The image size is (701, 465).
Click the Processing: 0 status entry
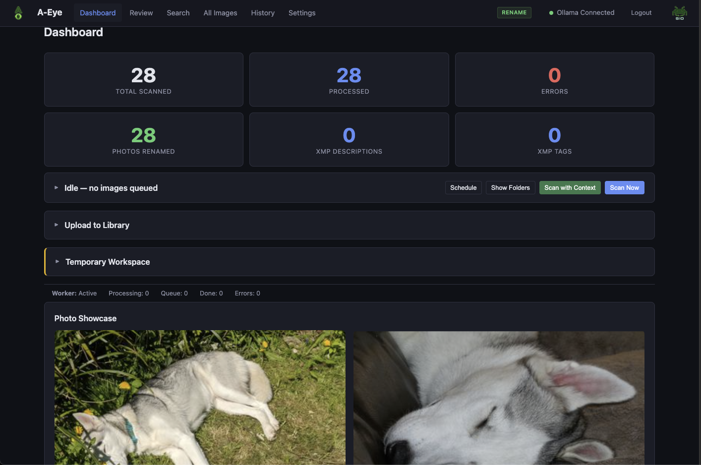pos(129,293)
